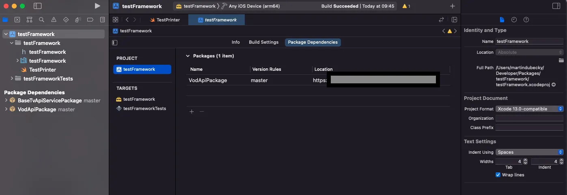Click the toolbar warning count indicator
The height and width of the screenshot is (195, 567).
406,6
